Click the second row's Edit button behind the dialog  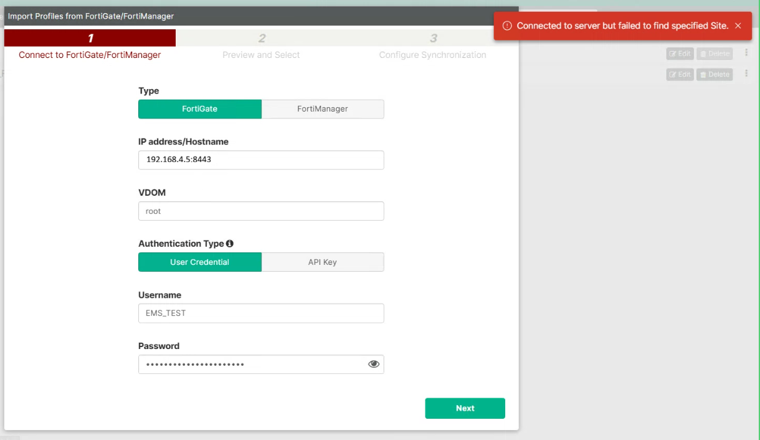click(680, 74)
